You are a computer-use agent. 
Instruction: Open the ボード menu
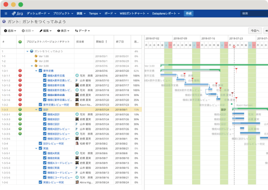coord(110,14)
